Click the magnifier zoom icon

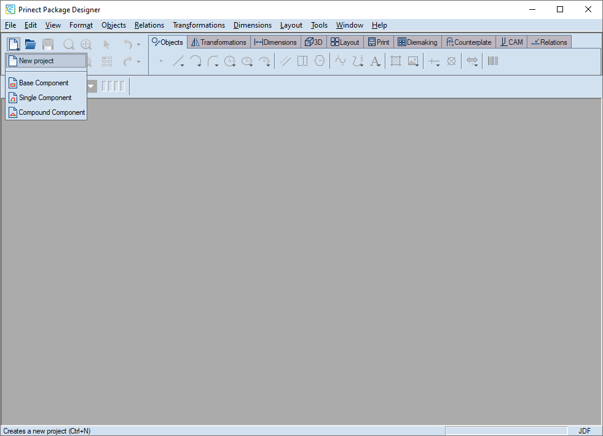coord(69,44)
